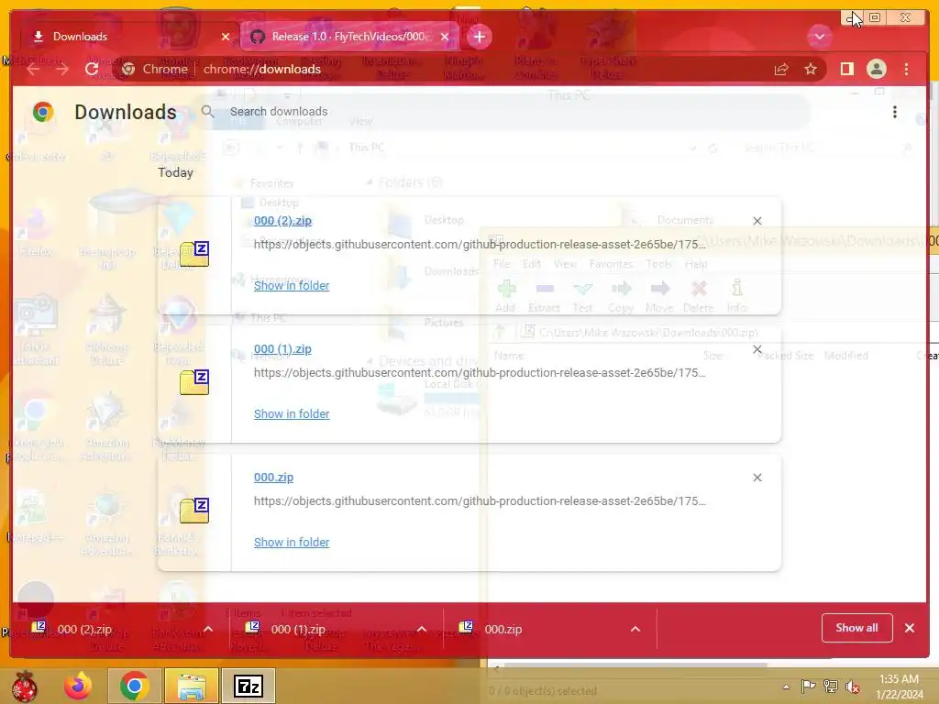Switch to the Downloads tab

(x=127, y=37)
